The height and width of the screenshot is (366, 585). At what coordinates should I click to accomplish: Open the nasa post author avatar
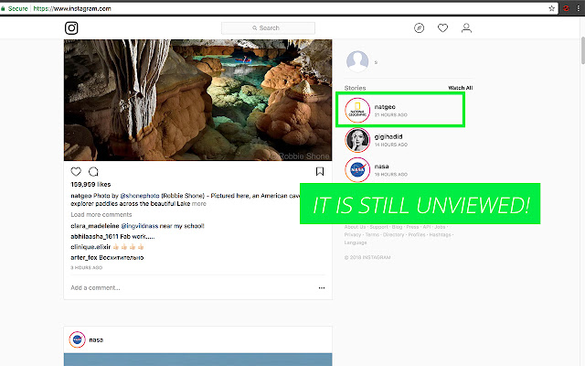coord(78,339)
